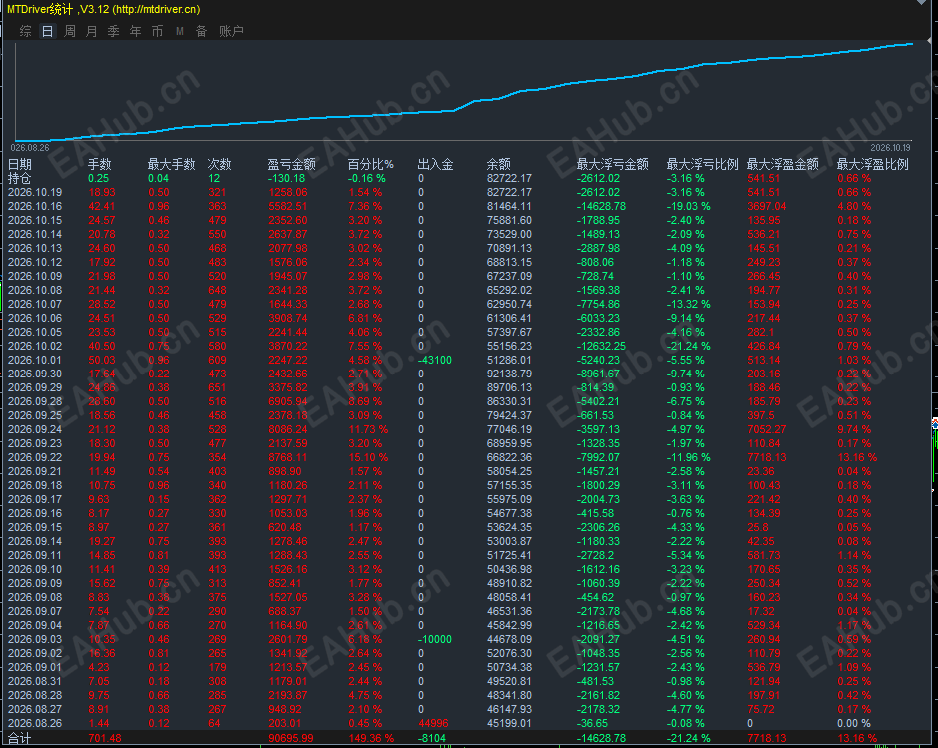Open the 周 weekly statistics tab

pos(69,31)
